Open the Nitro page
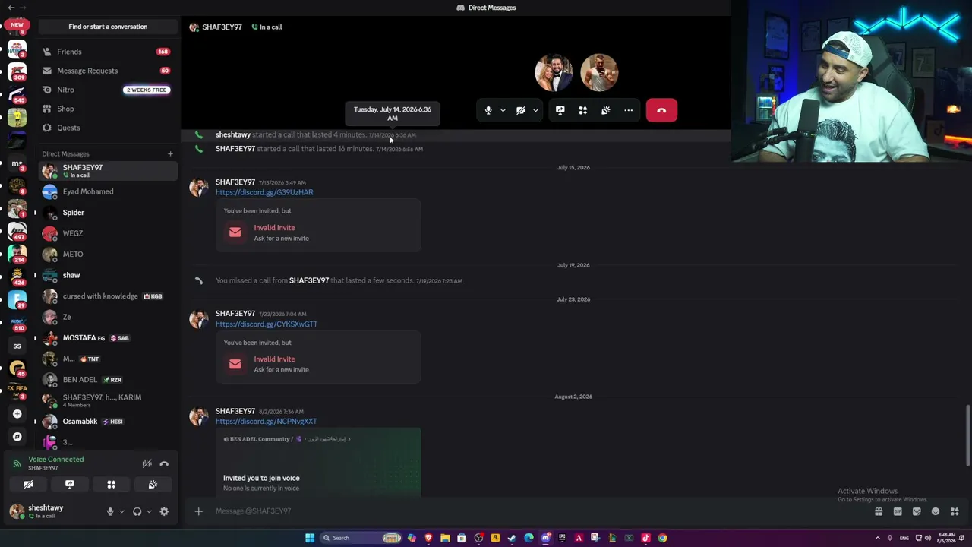Screen dimensions: 972x547 click(108, 90)
